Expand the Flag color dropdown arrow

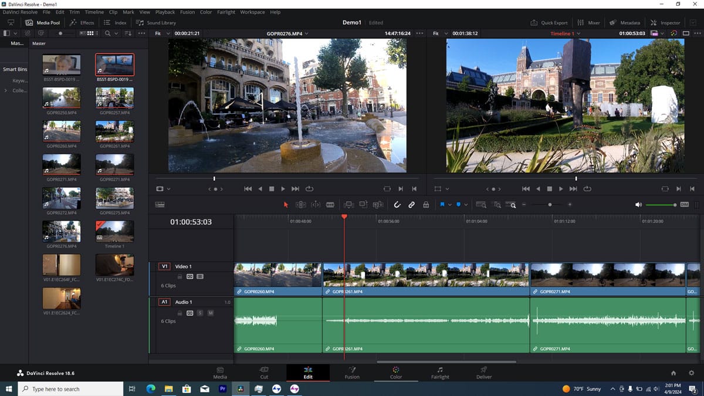(x=450, y=205)
